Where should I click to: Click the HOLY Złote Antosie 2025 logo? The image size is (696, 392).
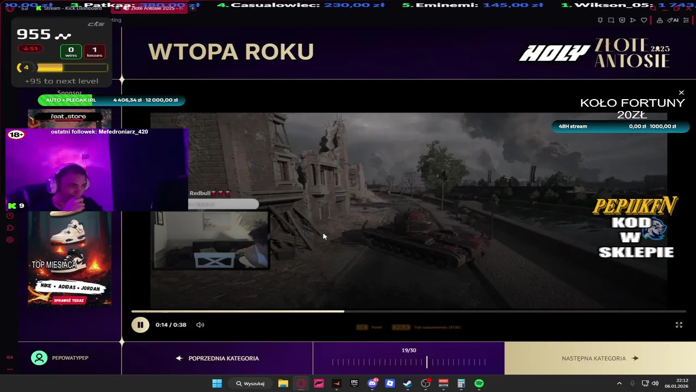click(x=594, y=53)
